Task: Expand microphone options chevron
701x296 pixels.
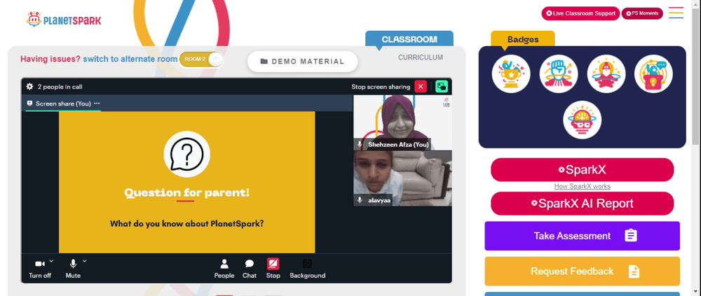Action: tap(84, 261)
